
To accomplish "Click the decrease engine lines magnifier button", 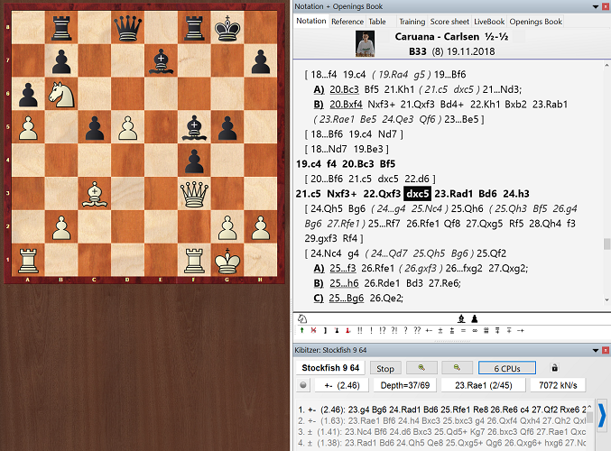I will pos(458,368).
